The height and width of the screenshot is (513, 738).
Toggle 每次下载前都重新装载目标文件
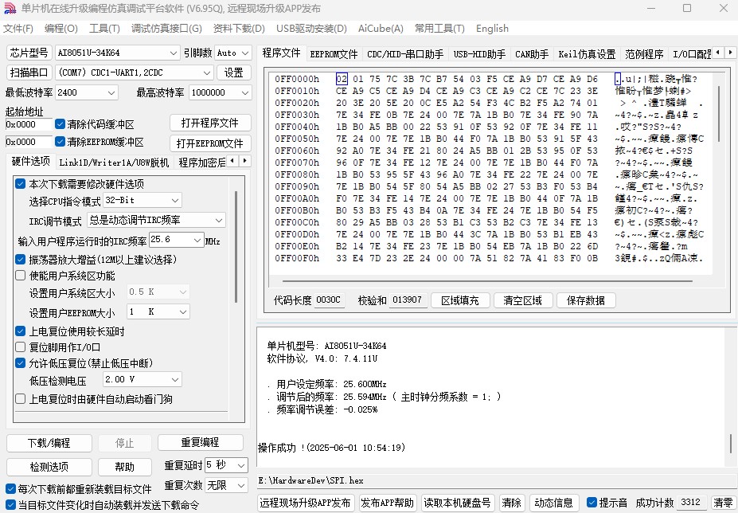[10, 489]
